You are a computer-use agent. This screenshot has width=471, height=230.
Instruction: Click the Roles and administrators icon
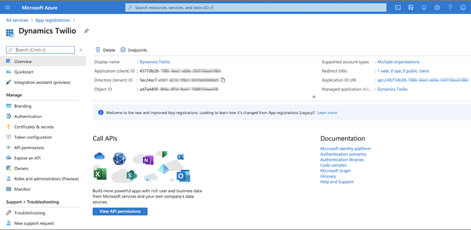click(x=8, y=179)
